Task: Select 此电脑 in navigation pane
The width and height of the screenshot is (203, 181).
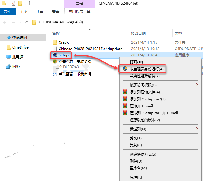Action: [x=18, y=57]
